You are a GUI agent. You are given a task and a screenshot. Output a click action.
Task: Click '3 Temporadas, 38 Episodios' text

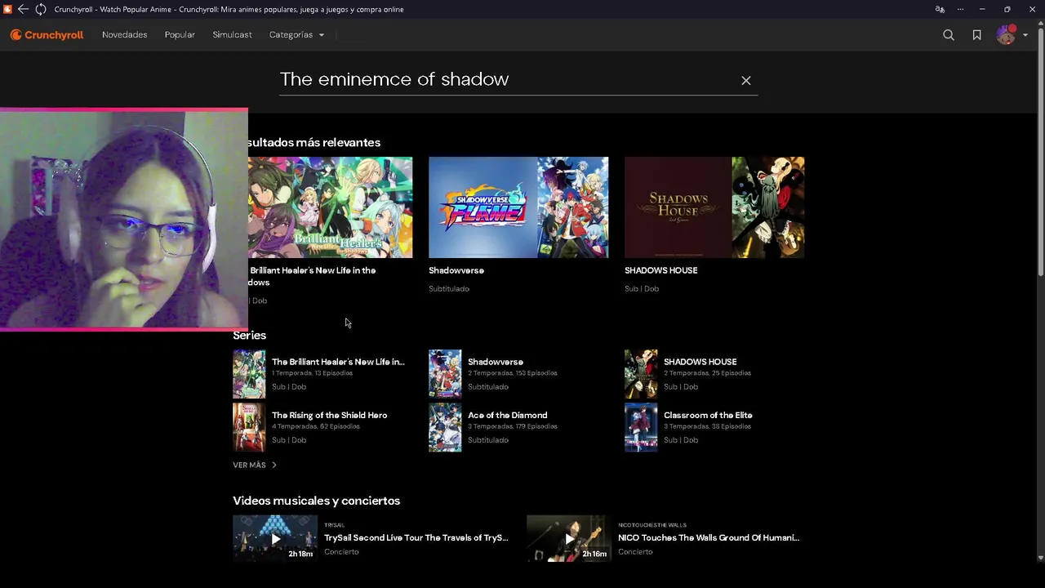(707, 426)
